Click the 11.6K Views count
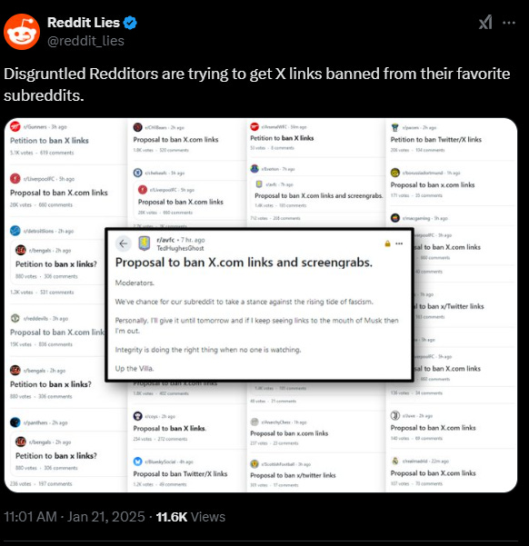Image resolution: width=529 pixels, height=546 pixels. (191, 517)
